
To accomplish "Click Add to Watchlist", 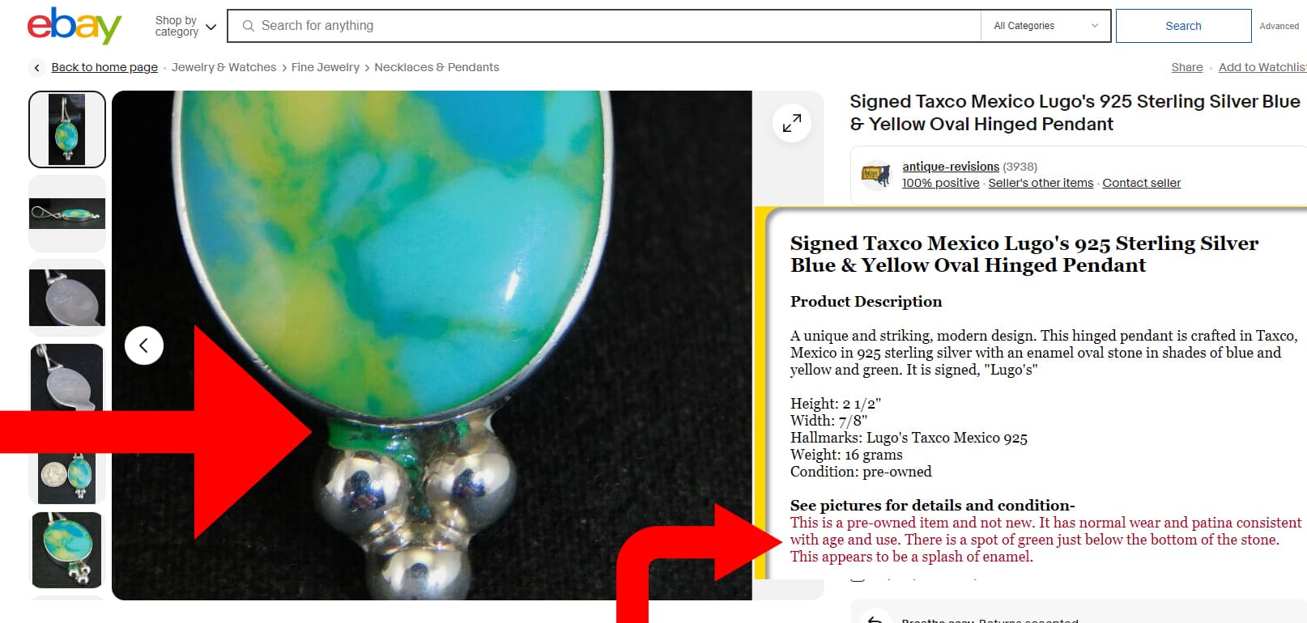I will [1262, 67].
